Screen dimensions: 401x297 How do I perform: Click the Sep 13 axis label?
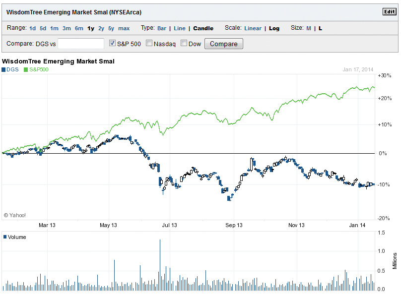(234, 225)
